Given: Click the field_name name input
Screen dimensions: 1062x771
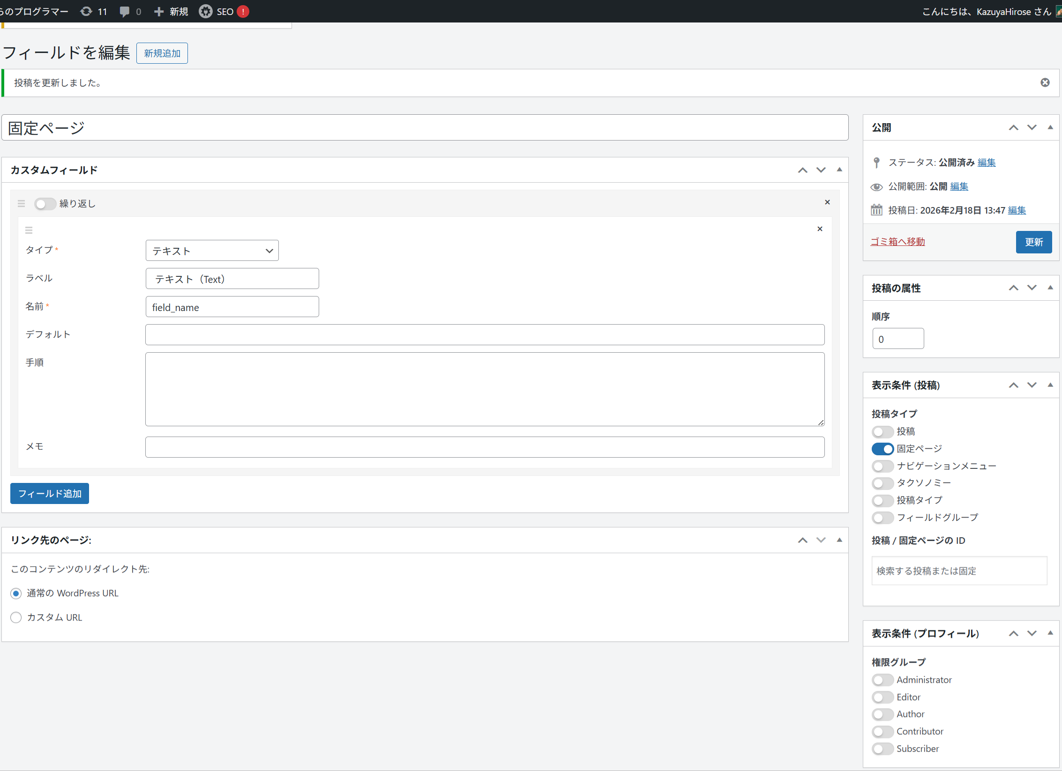Looking at the screenshot, I should pos(232,307).
